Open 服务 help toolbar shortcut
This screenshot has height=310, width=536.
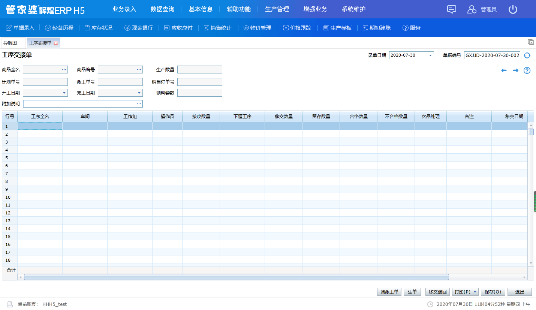(412, 28)
